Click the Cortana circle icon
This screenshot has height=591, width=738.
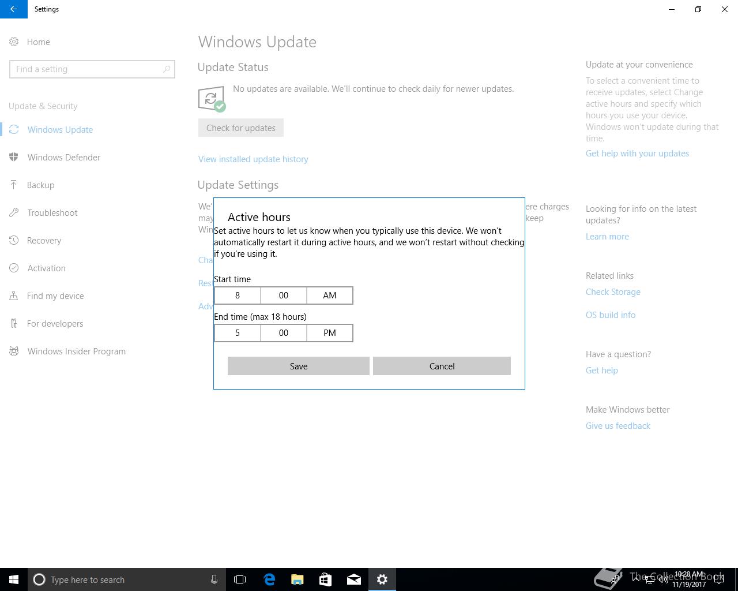[x=39, y=579]
